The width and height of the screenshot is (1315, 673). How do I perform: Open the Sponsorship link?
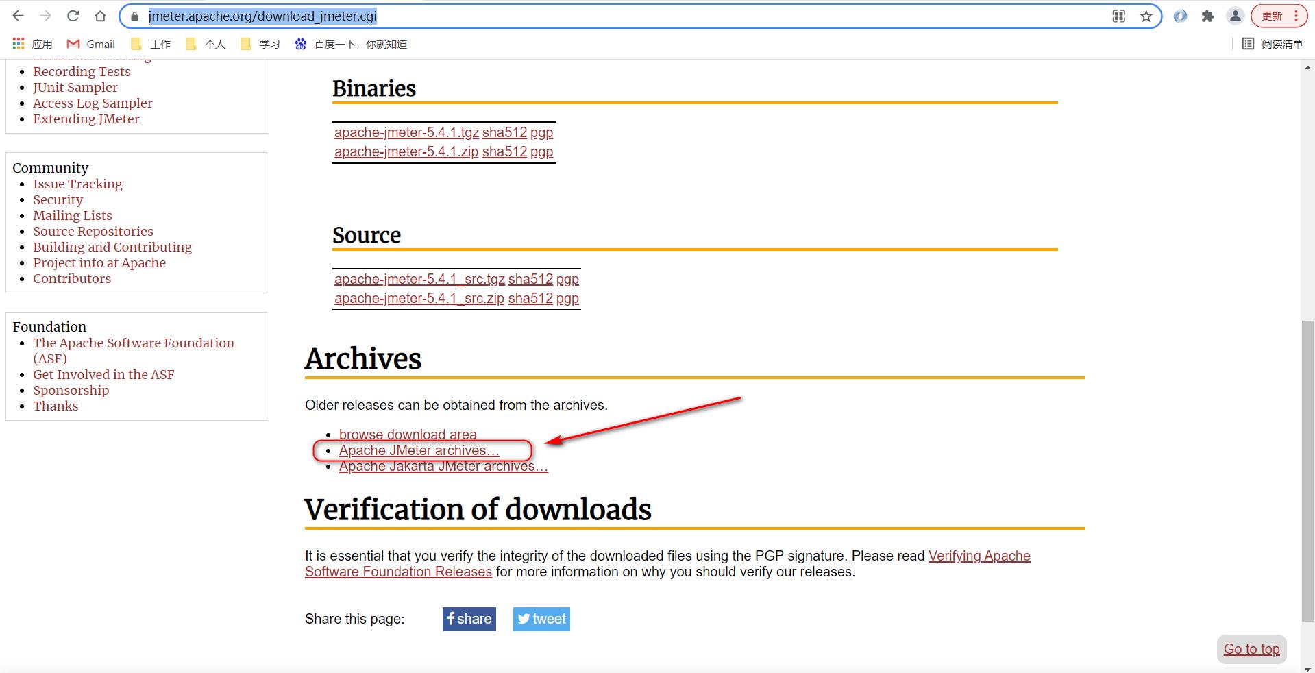71,390
